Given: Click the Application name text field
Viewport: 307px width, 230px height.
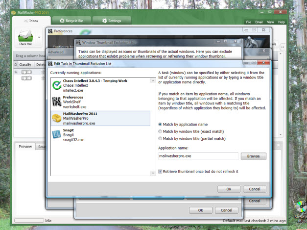Looking at the screenshot, I should (198, 156).
